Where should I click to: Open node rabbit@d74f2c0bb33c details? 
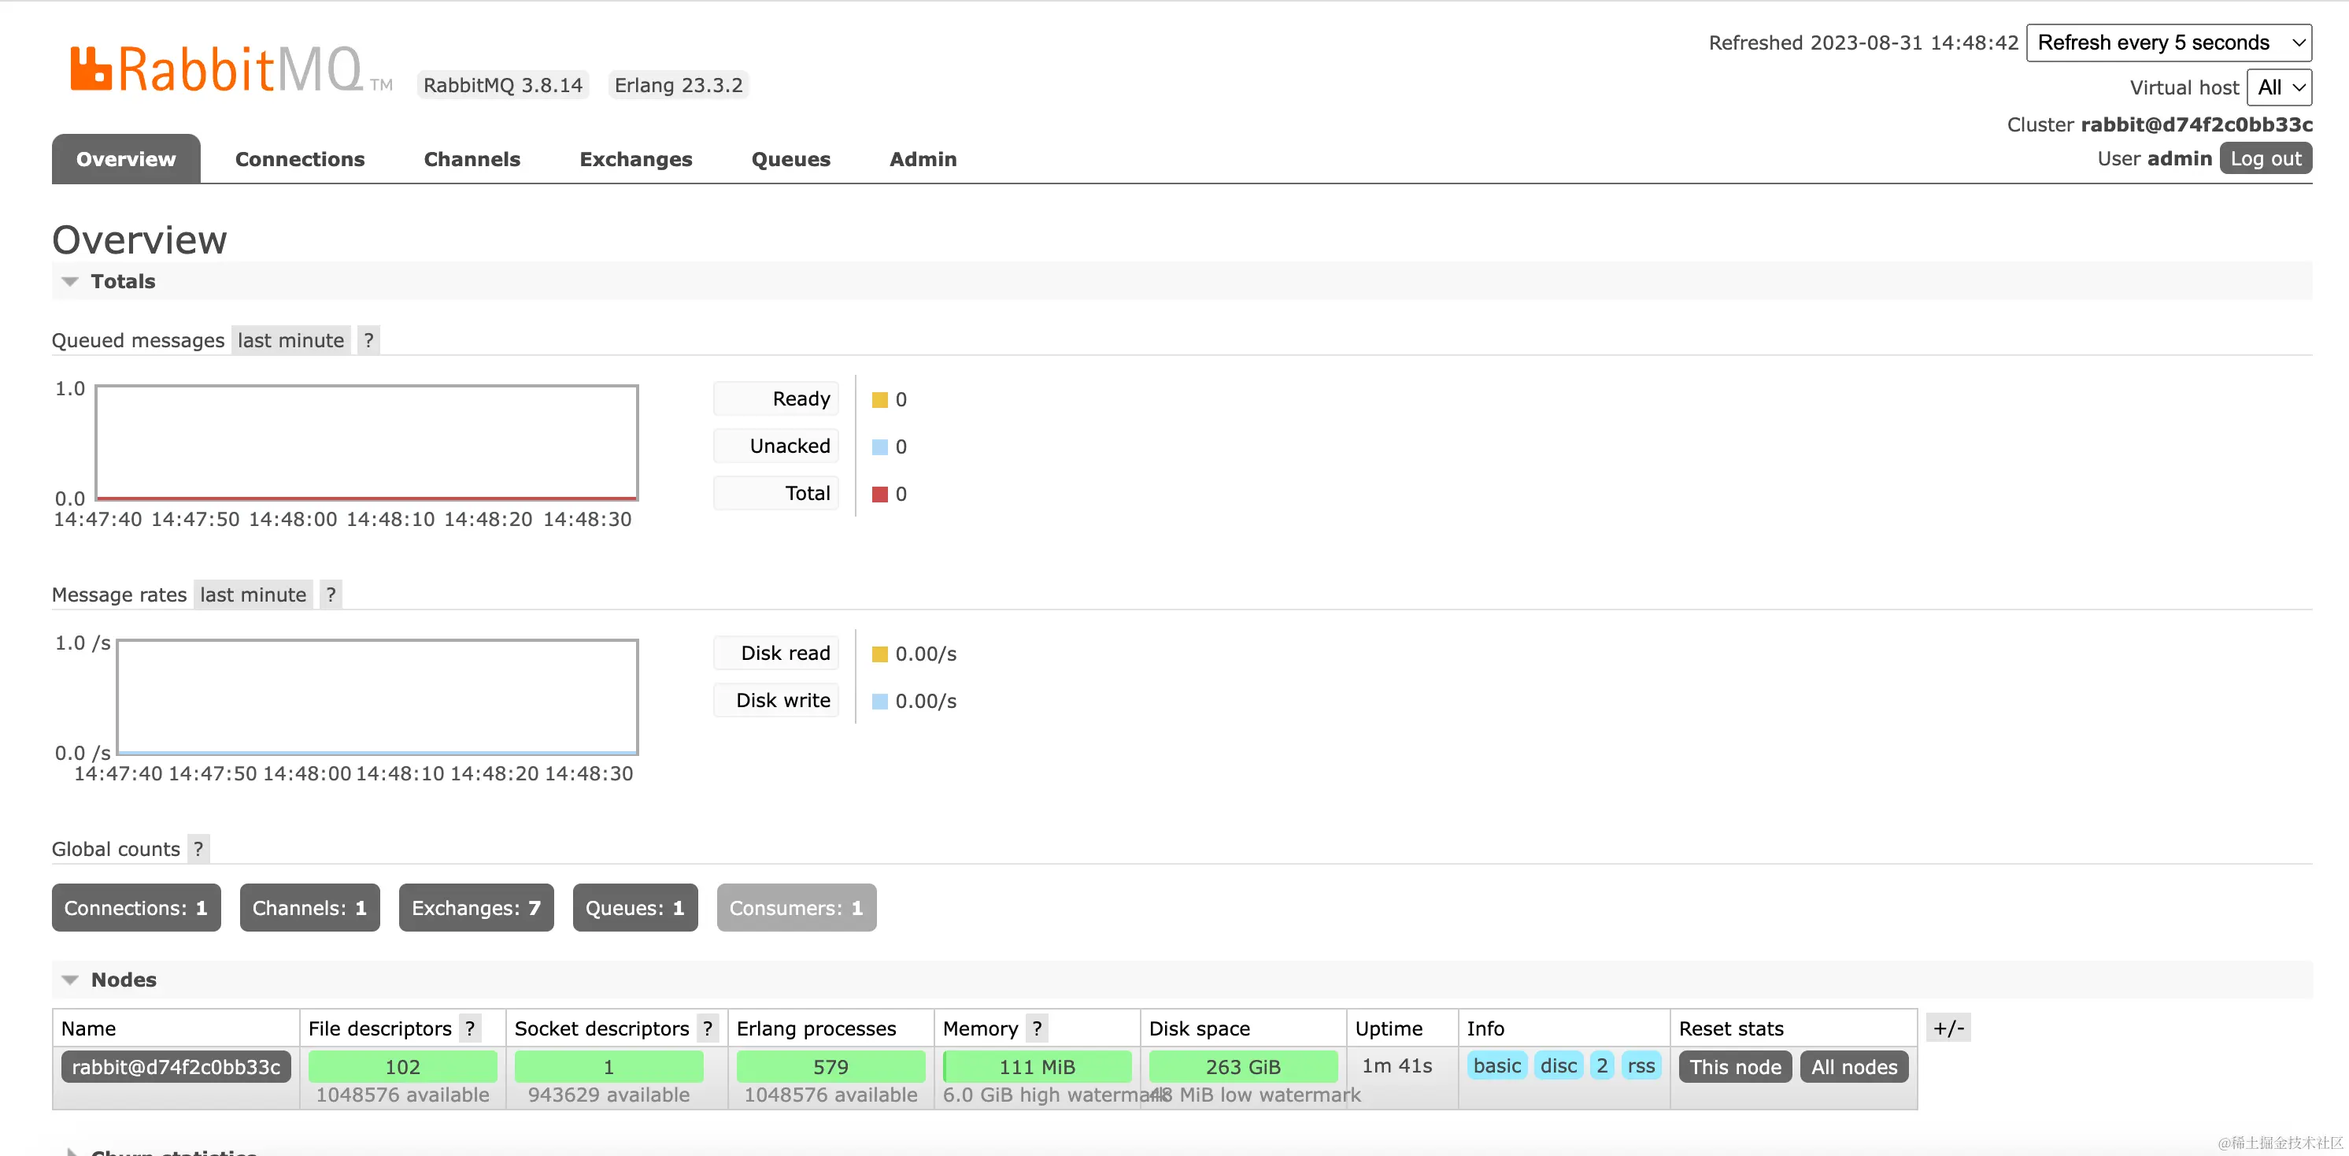[x=176, y=1066]
